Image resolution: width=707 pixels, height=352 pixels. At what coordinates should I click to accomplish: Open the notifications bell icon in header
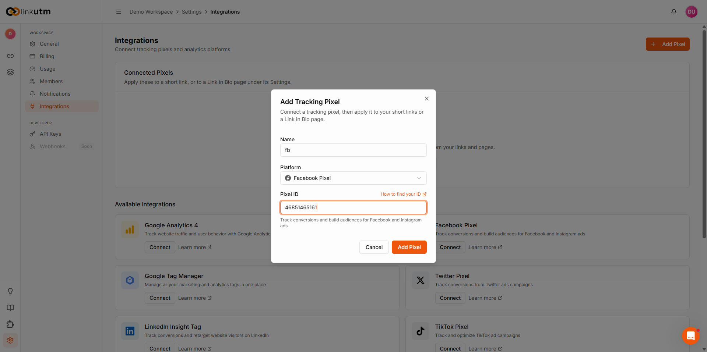674,12
